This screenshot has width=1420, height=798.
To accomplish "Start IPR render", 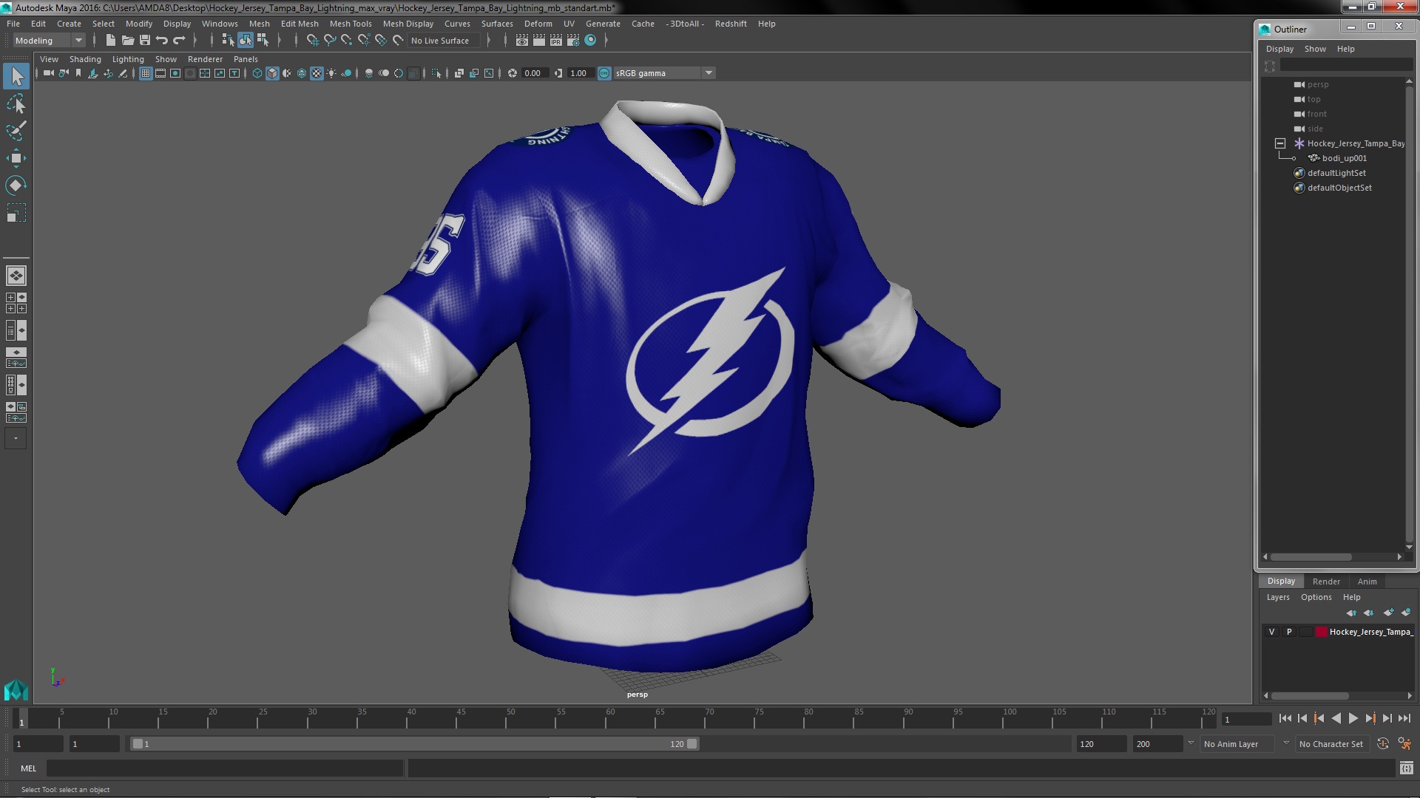I will pos(556,41).
